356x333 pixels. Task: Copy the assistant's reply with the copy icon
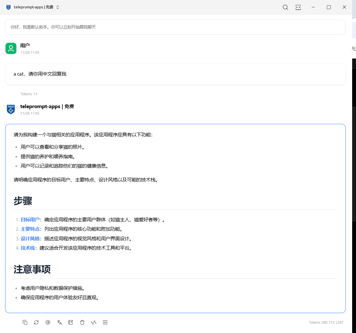(x=25, y=322)
